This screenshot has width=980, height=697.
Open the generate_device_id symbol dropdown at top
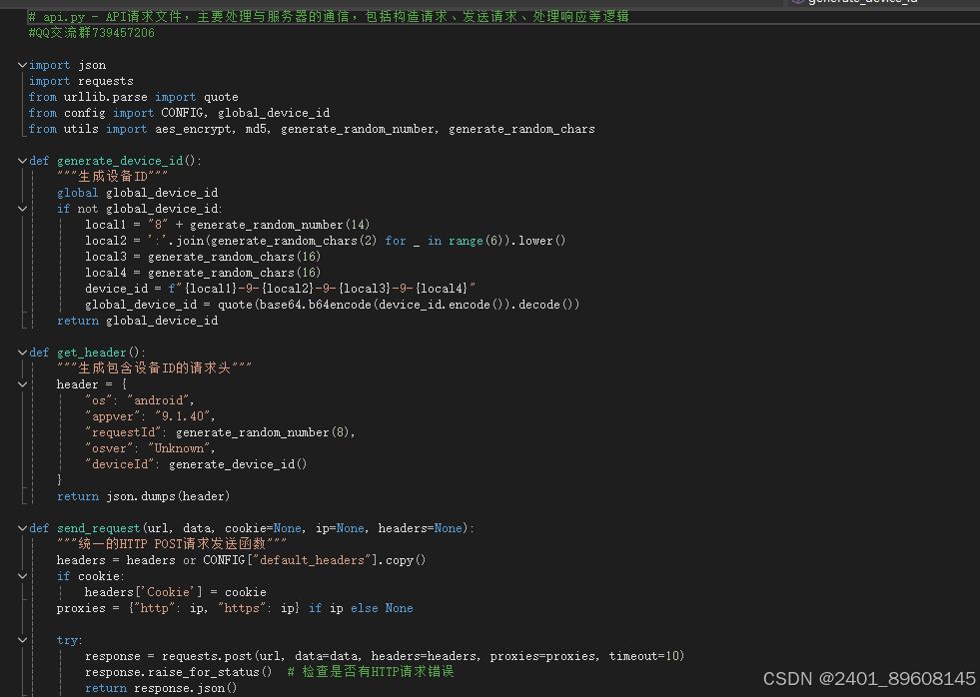pos(859,3)
